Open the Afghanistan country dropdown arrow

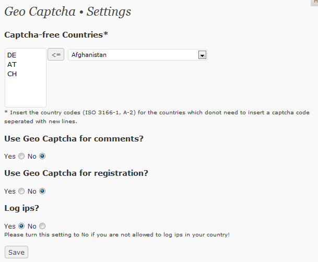point(202,55)
